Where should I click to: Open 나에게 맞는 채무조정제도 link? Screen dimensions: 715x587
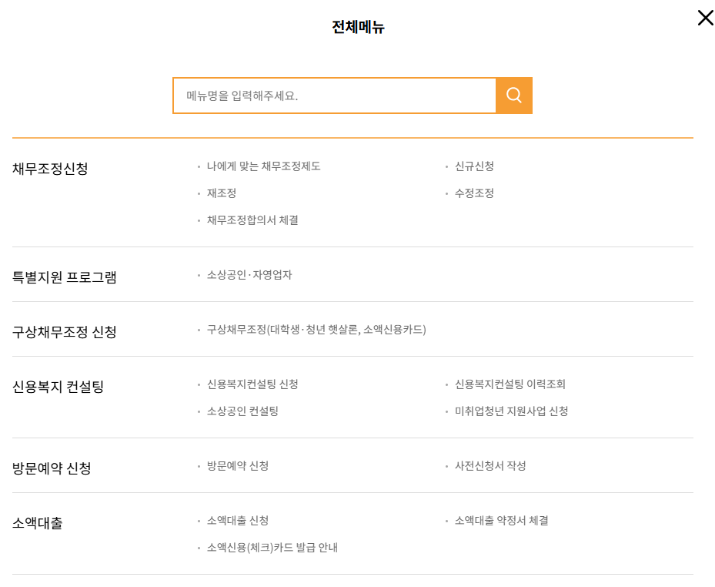click(263, 166)
